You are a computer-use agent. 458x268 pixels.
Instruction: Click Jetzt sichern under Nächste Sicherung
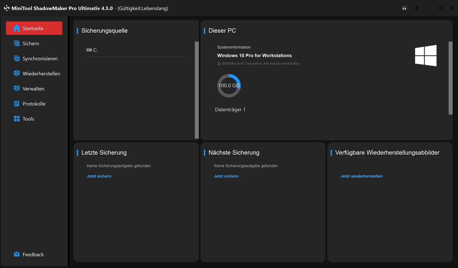226,176
